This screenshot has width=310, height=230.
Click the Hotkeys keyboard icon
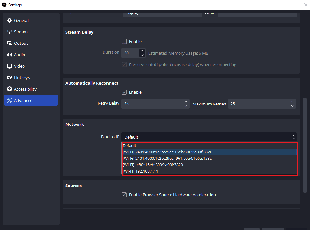pyautogui.click(x=9, y=78)
